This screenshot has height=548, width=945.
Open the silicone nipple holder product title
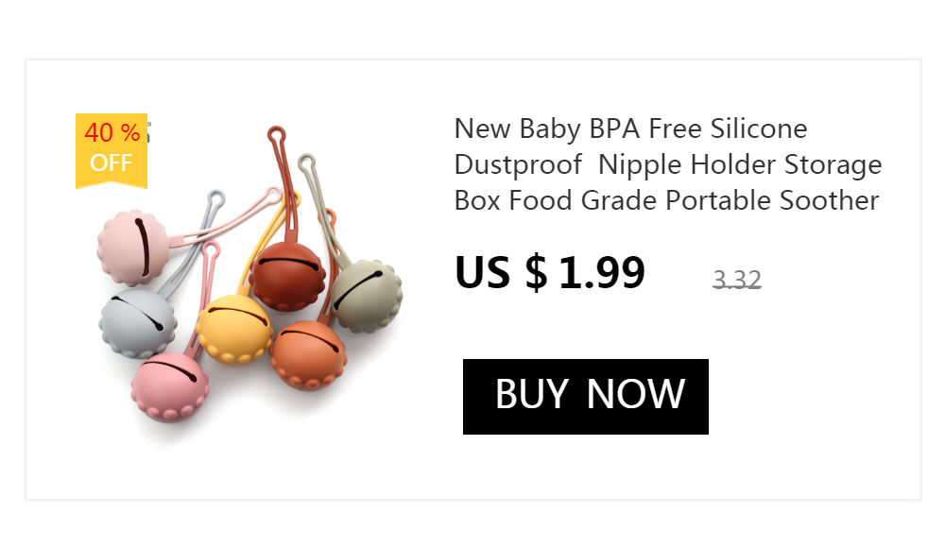click(x=668, y=164)
